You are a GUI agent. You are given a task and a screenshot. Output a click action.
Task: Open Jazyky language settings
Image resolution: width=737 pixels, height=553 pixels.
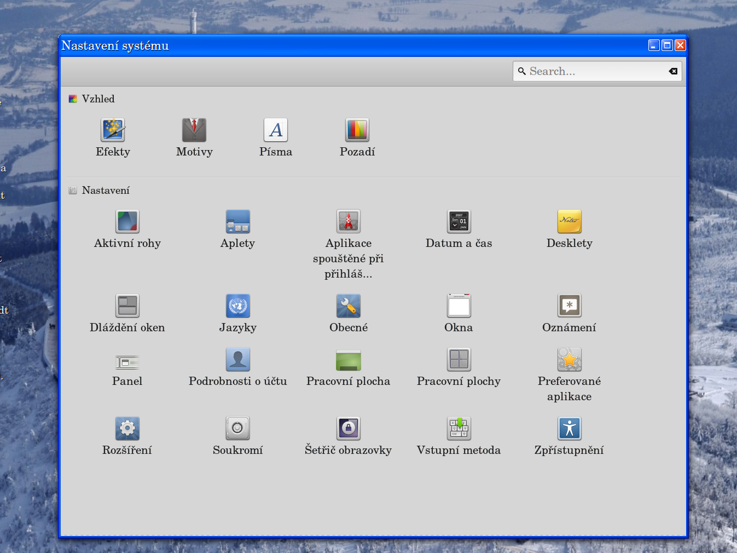tap(238, 306)
